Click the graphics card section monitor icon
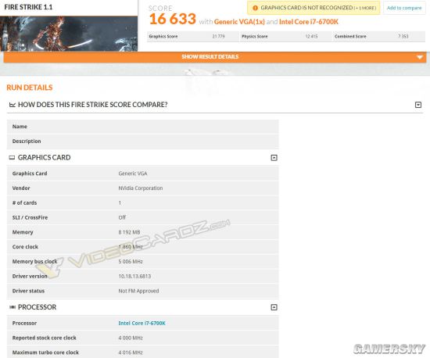Screen dimensions: 430x358 12,158
